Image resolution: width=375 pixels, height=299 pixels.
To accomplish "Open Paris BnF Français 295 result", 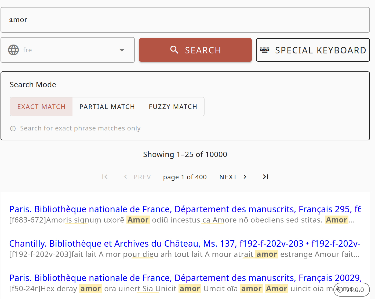I will pos(185,209).
